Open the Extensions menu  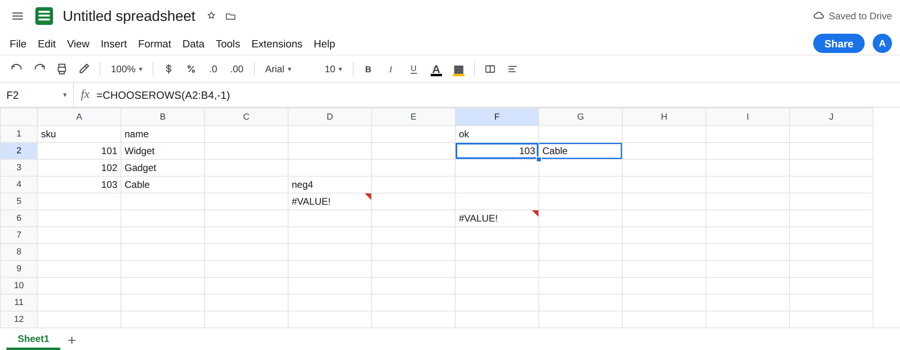click(x=277, y=44)
